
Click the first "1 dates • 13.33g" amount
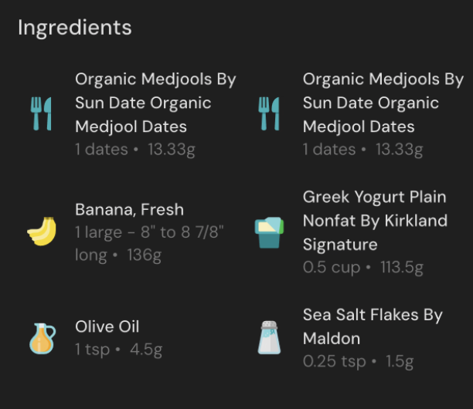pyautogui.click(x=135, y=150)
